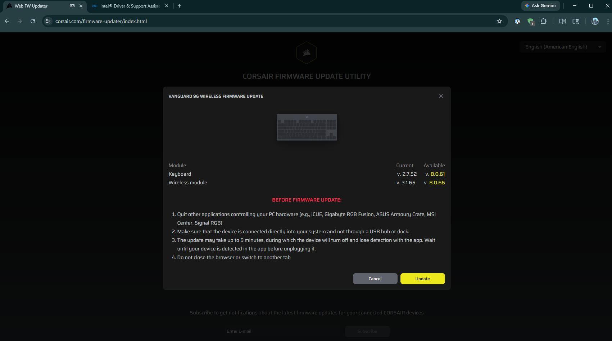Click the 'Wireless module' row label

(188, 183)
